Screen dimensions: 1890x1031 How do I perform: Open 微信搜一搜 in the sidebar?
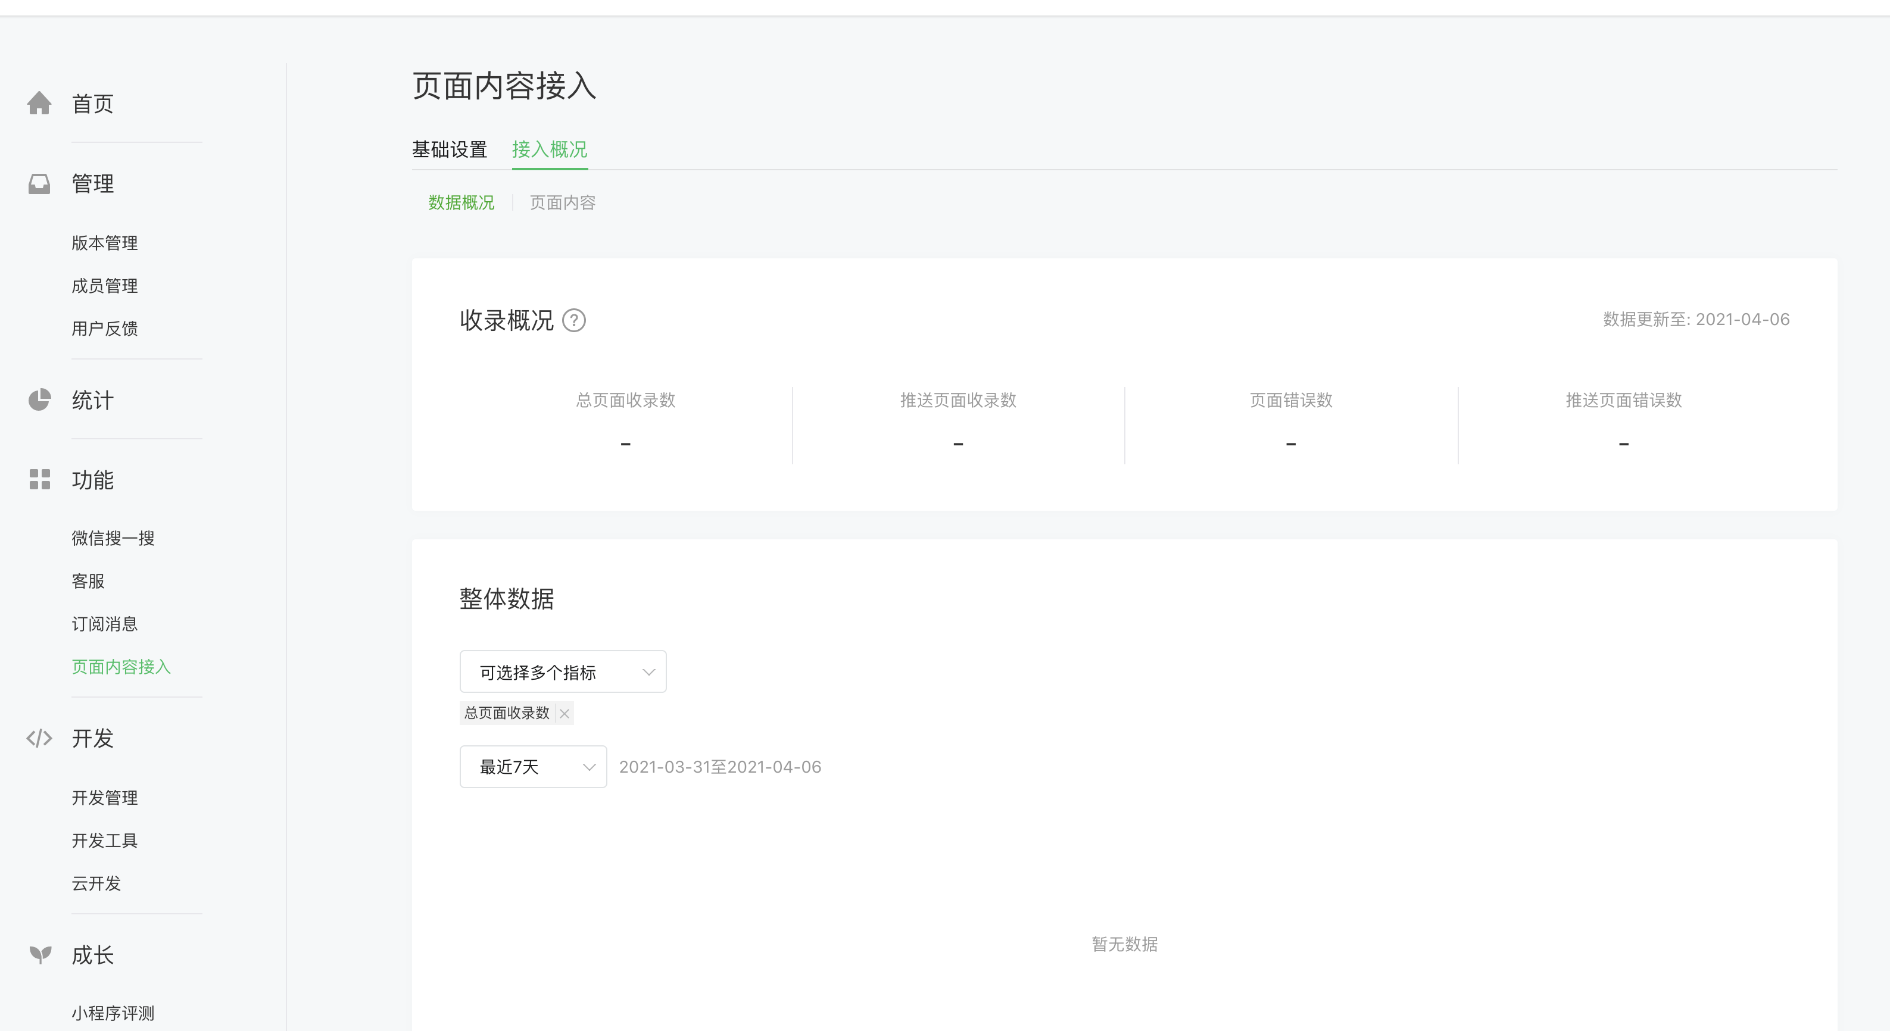pyautogui.click(x=113, y=538)
